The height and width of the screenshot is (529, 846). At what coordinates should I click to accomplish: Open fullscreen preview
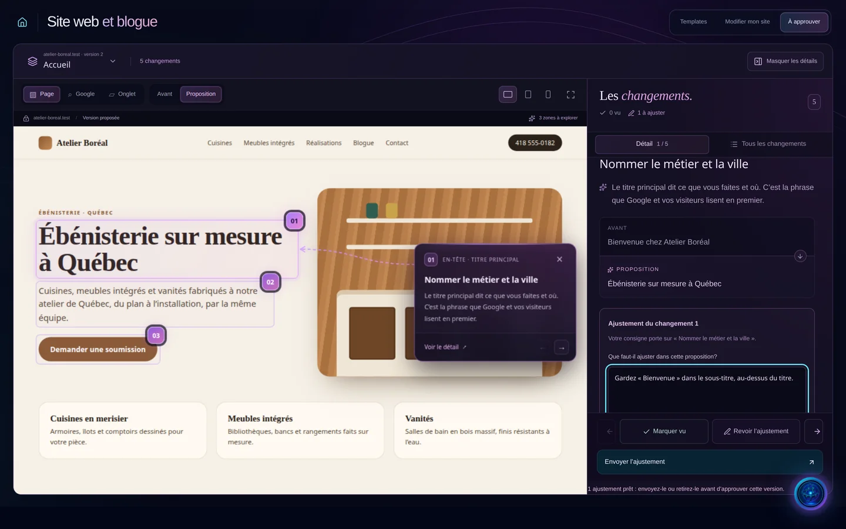[x=570, y=94]
